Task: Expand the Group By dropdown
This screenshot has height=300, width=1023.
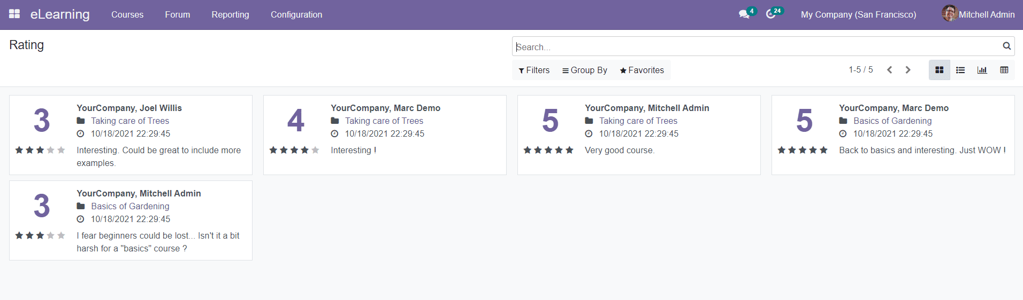Action: click(x=584, y=70)
